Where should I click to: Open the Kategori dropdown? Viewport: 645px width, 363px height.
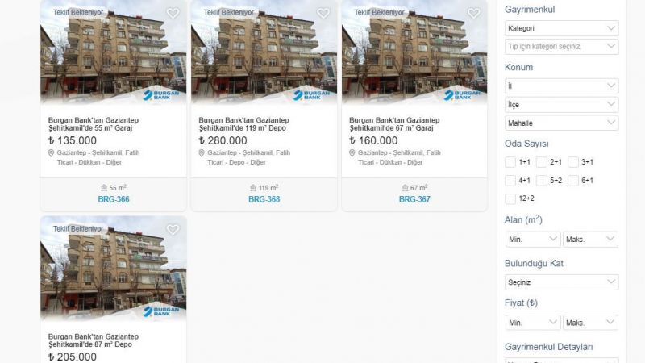coord(561,28)
